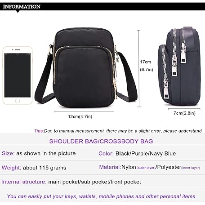The width and height of the screenshot is (205, 205).
Task: Click the SHOULDER BAG/CROSSBODY BAG heading
Action: 101,141
